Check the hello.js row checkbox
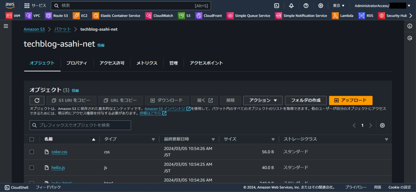Viewport: 416px width, 192px height. click(32, 167)
